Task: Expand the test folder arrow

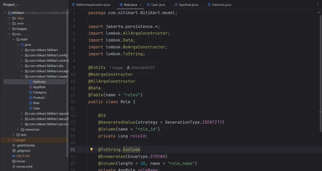Action: click(14, 135)
